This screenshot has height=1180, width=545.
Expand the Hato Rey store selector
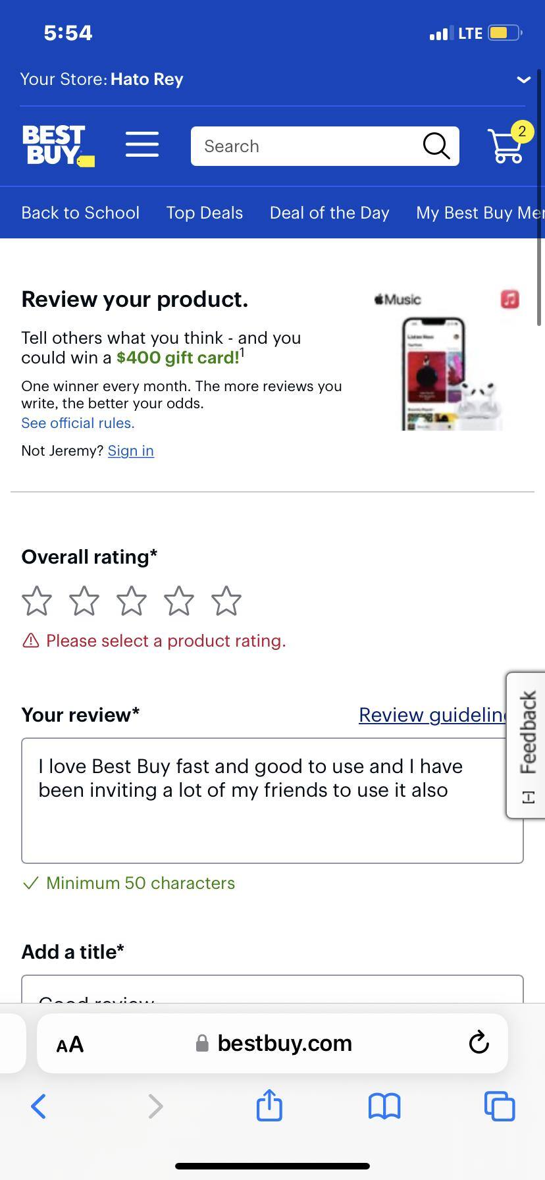click(x=523, y=79)
